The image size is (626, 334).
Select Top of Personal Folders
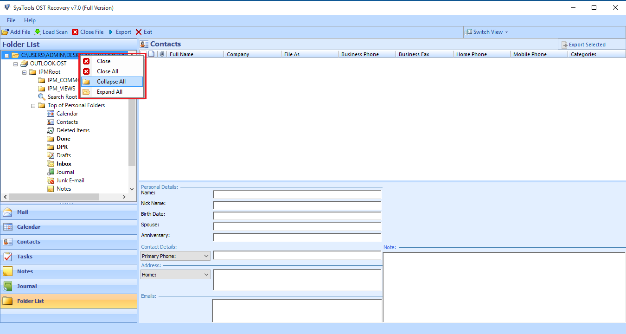click(76, 105)
